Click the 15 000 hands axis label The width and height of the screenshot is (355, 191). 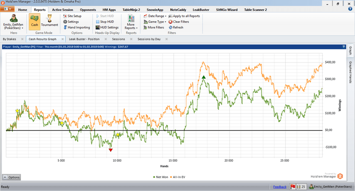pos(173,160)
